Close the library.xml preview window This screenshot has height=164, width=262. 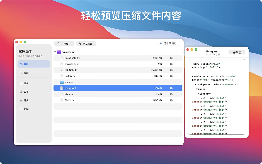[188, 49]
